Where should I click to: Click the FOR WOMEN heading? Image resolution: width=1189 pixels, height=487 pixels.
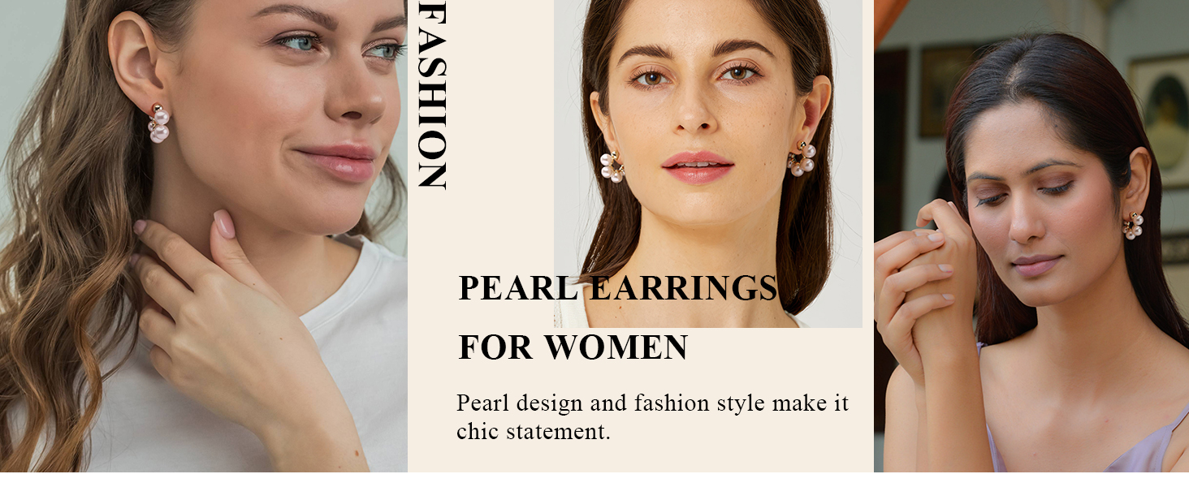coord(573,347)
